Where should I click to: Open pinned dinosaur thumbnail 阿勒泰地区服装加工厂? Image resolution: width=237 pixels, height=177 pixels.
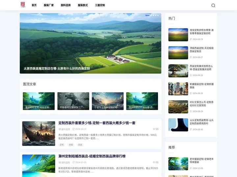point(73,101)
